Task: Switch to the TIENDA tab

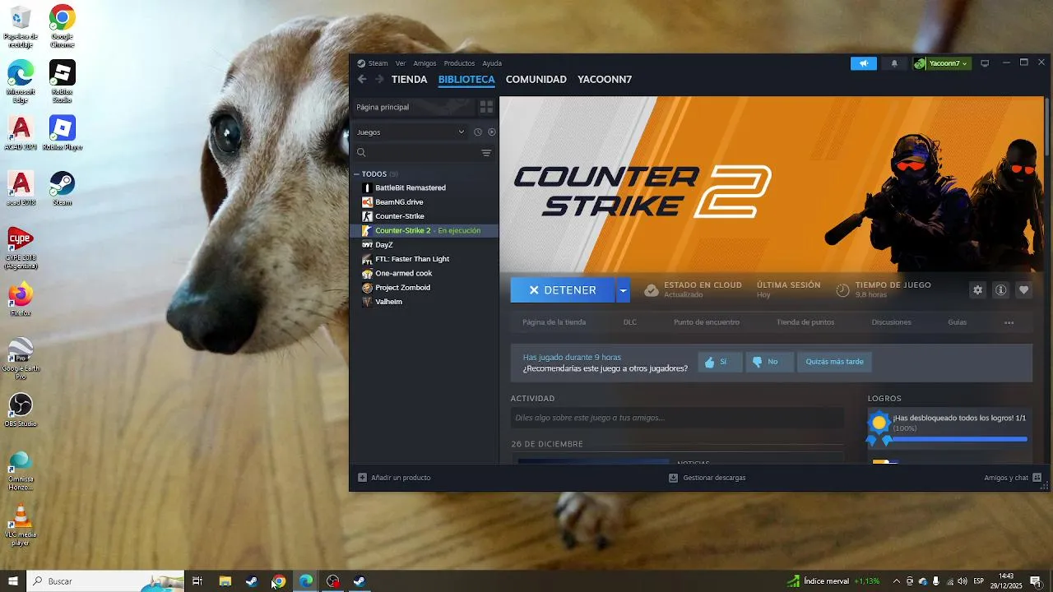Action: [409, 80]
